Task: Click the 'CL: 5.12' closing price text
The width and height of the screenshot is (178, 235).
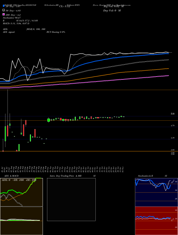Action: [65, 6]
